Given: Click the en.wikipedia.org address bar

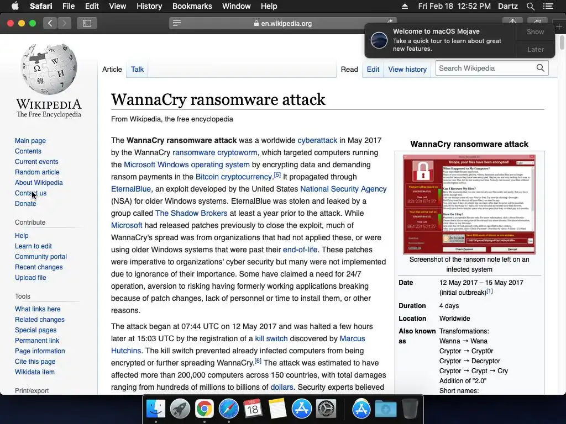Looking at the screenshot, I should [x=283, y=23].
